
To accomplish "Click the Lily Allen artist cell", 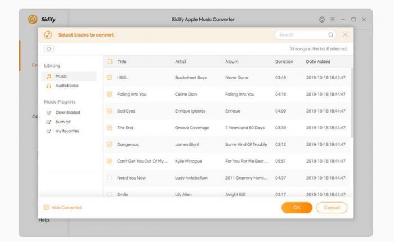I will (183, 195).
